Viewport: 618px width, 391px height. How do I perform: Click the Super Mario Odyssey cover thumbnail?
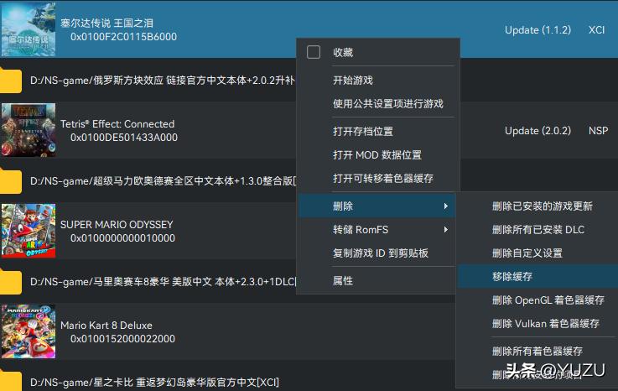[x=29, y=231]
